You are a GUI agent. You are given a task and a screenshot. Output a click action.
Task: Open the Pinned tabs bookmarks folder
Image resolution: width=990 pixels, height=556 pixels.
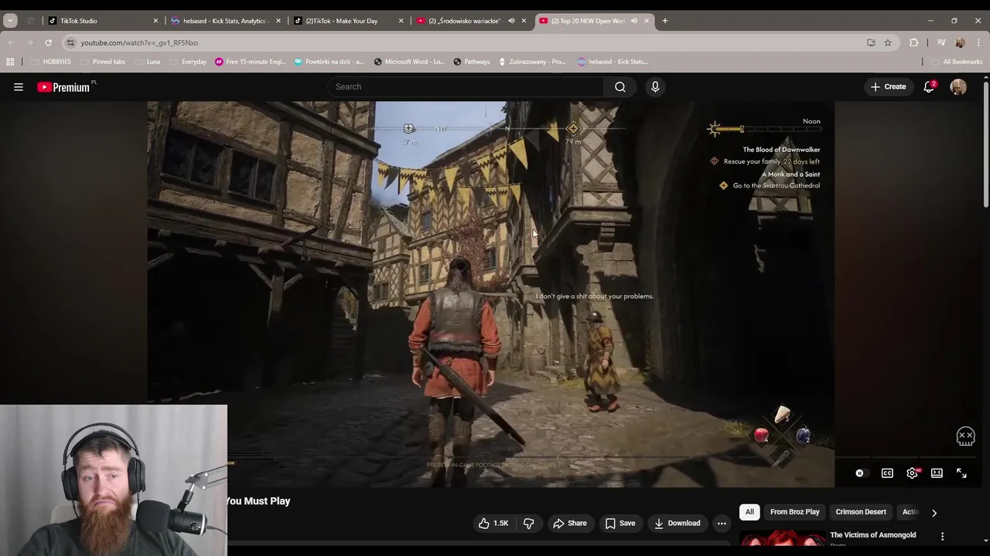pos(102,62)
